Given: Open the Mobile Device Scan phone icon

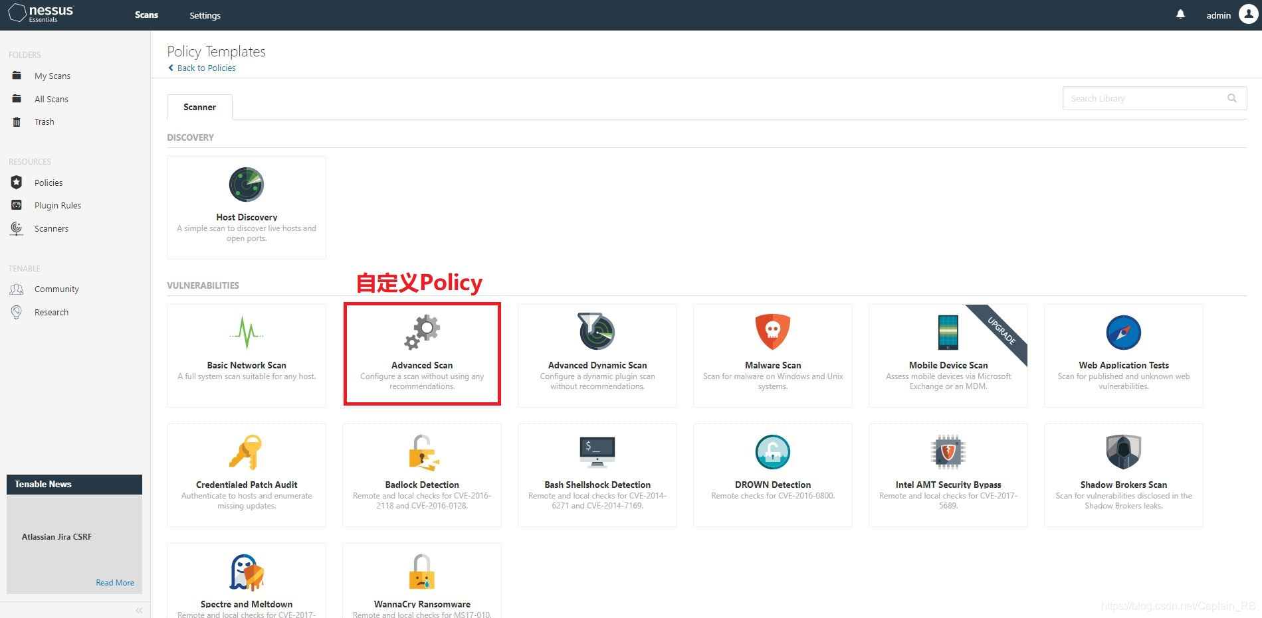Looking at the screenshot, I should (948, 333).
